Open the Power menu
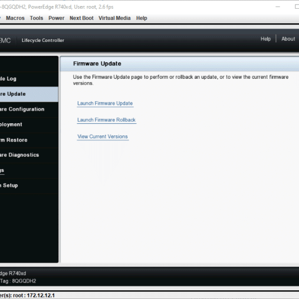 coord(56,18)
